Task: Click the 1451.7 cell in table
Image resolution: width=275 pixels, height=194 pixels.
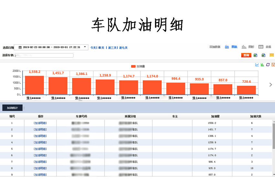Action: pyautogui.click(x=212, y=130)
